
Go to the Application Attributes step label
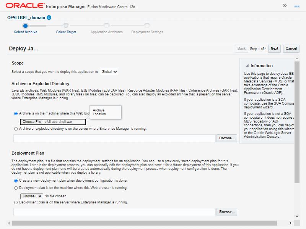[x=107, y=32]
